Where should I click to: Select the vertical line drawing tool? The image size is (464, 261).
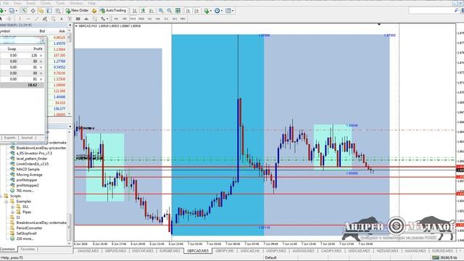pyautogui.click(x=20, y=19)
